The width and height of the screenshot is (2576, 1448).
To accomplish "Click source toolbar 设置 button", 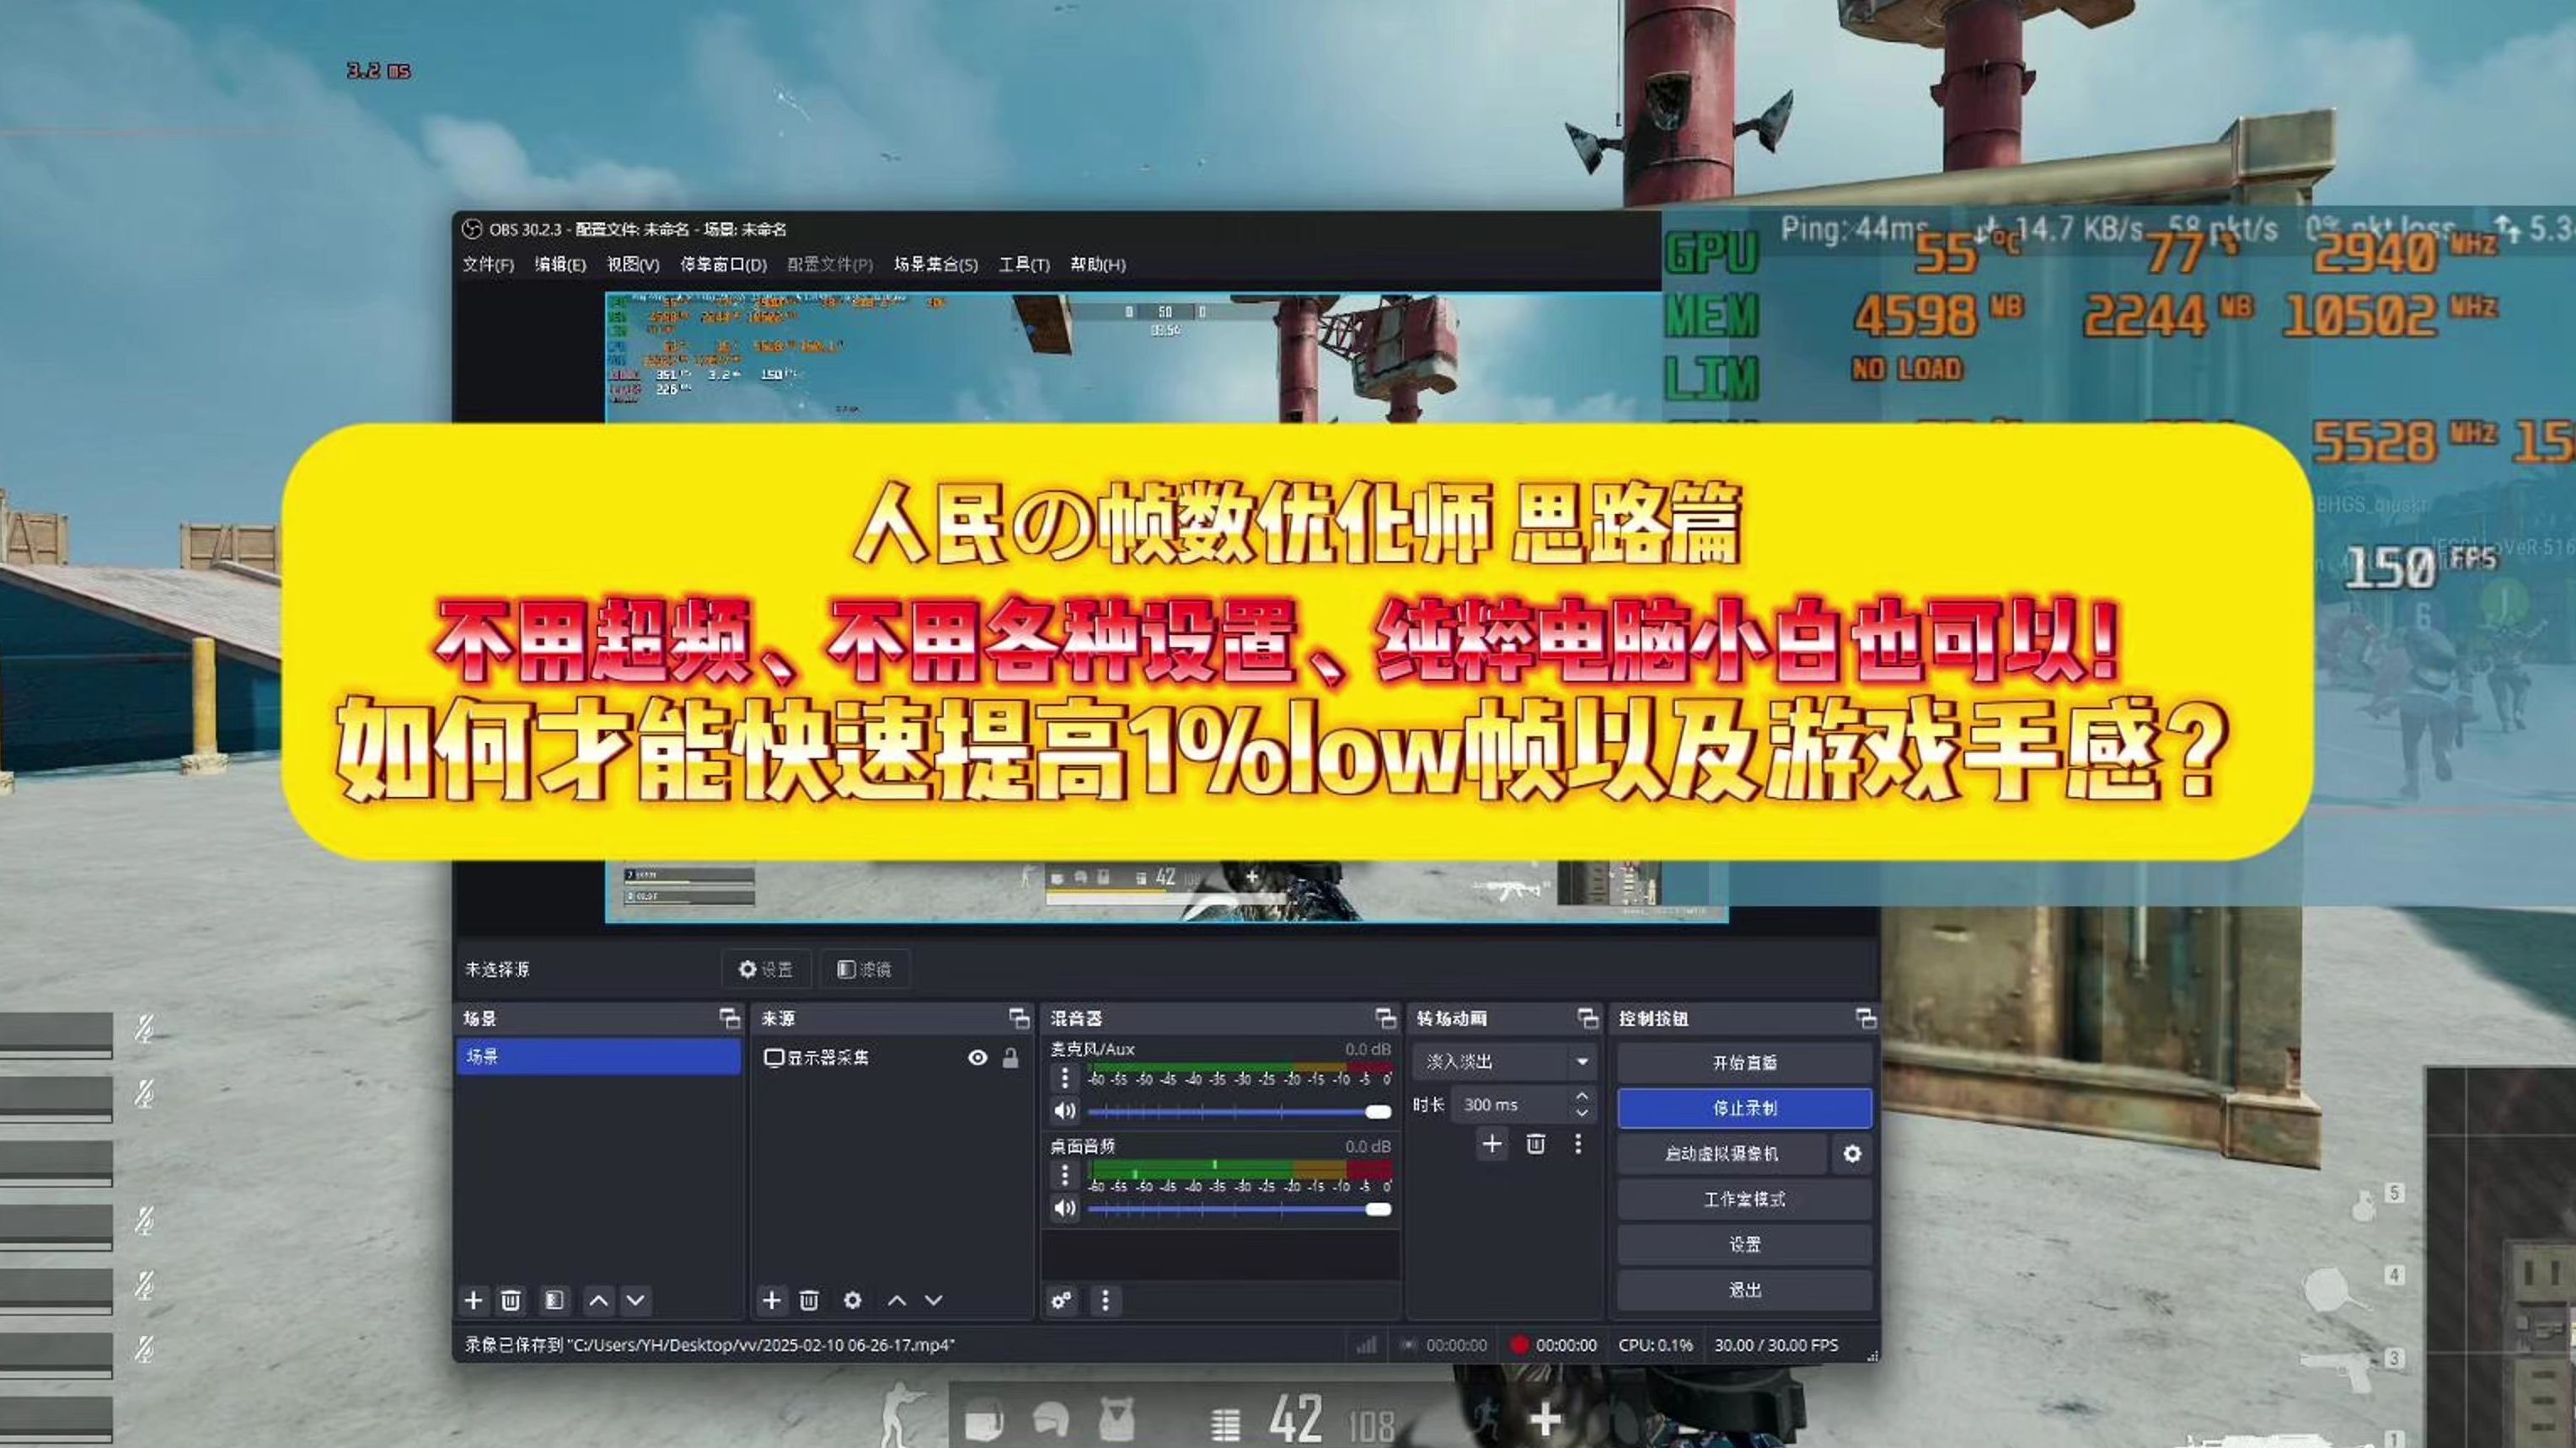I will (766, 970).
